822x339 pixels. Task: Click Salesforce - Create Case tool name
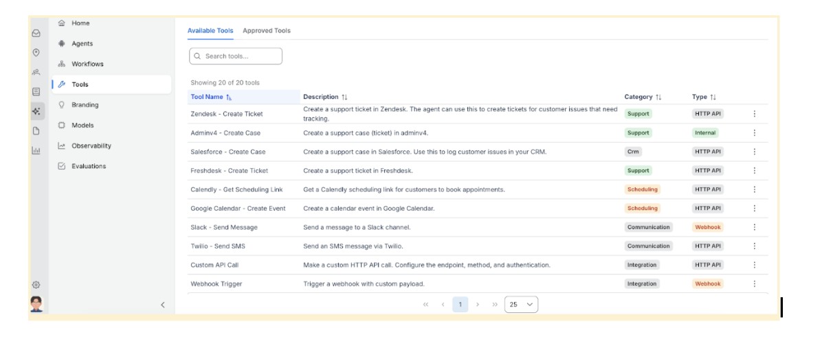pyautogui.click(x=228, y=152)
